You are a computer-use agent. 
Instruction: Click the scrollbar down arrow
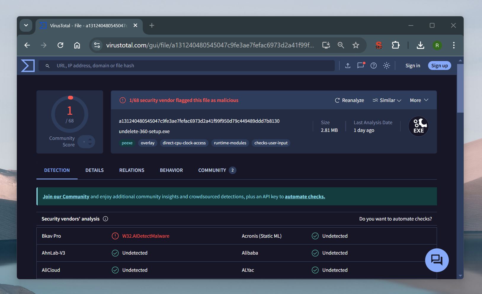tap(460, 276)
